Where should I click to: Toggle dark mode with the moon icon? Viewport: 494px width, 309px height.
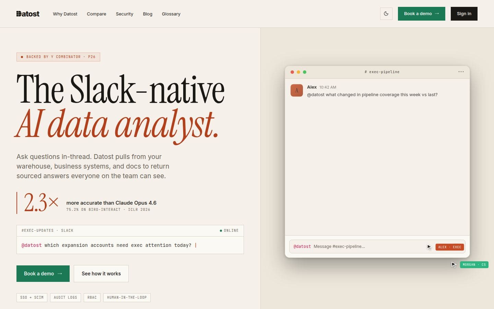point(386,14)
